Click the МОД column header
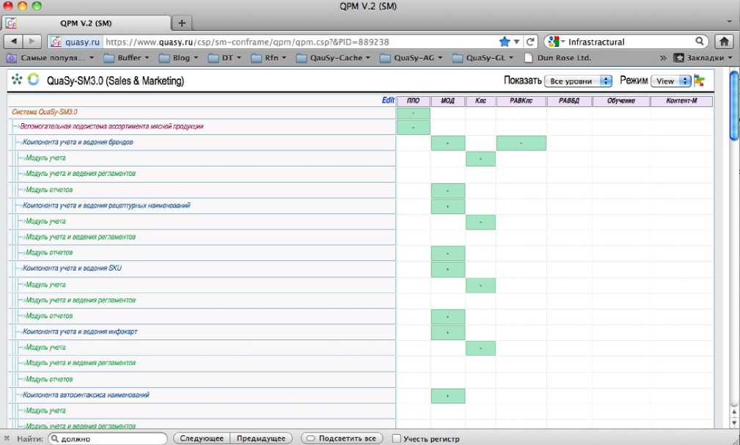The image size is (740, 445). pyautogui.click(x=448, y=101)
